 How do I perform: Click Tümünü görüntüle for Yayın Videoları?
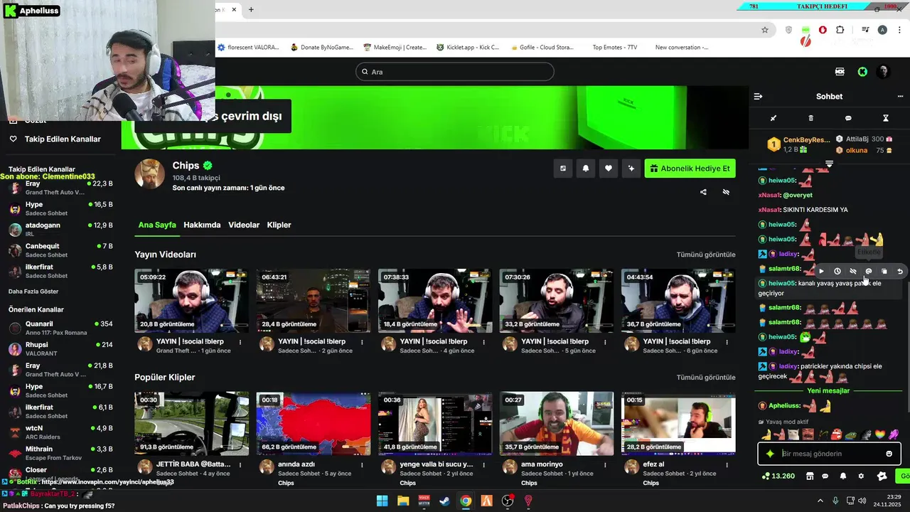[x=706, y=255]
